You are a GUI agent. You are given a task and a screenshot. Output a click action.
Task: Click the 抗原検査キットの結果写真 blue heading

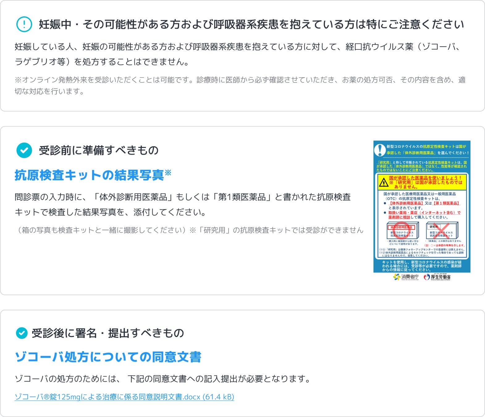point(89,175)
